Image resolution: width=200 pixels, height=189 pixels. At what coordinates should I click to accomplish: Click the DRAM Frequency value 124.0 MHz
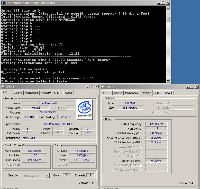(156, 124)
